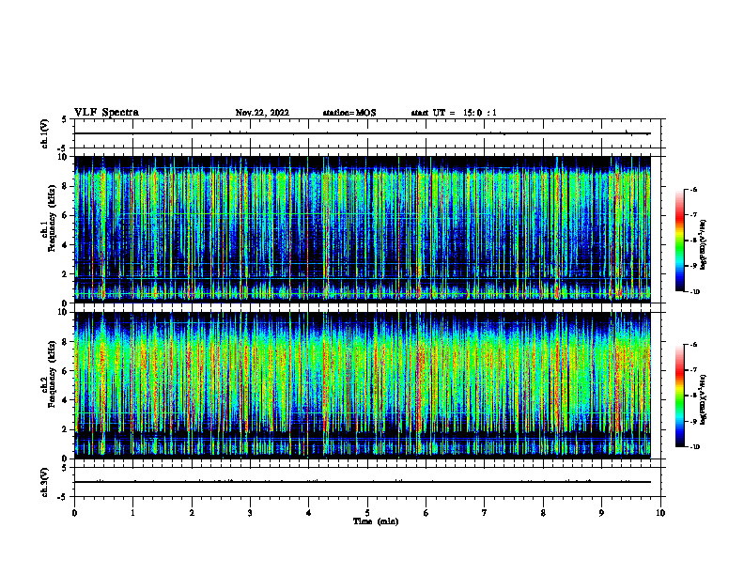The width and height of the screenshot is (744, 575).
Task: Click the "Time (min)" axis label
Action: [376, 521]
